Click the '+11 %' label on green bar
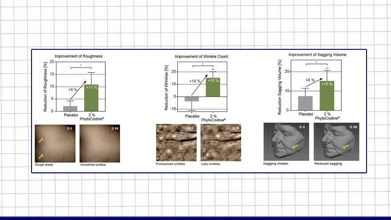Screen dimensions: 391x220 coord(92,88)
